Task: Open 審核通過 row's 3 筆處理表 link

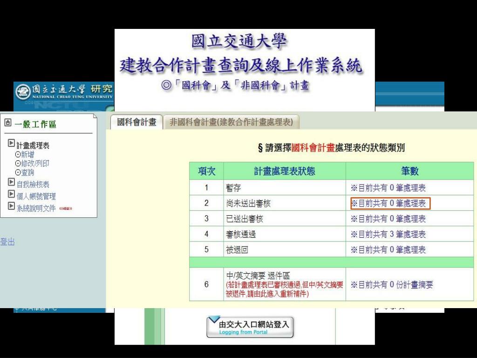Action: click(x=388, y=234)
